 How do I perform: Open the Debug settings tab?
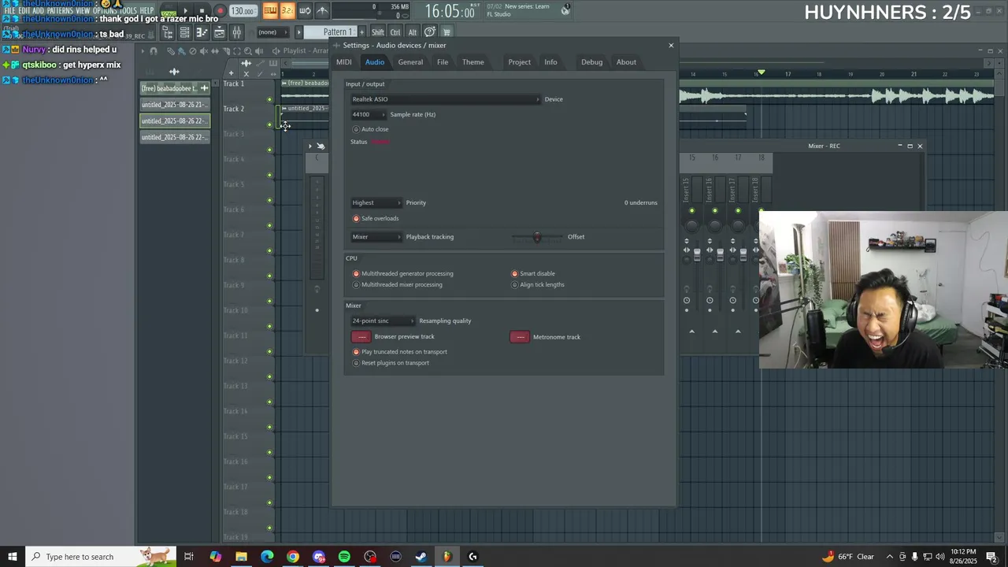pos(591,62)
